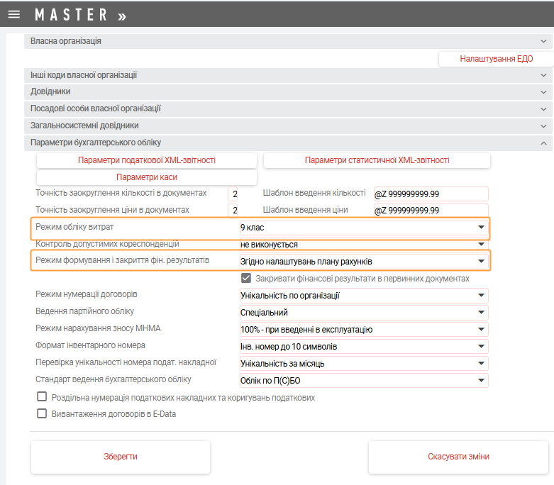The image size is (554, 485).
Task: Click label Формат інвентарного номера
Action: 90,345
